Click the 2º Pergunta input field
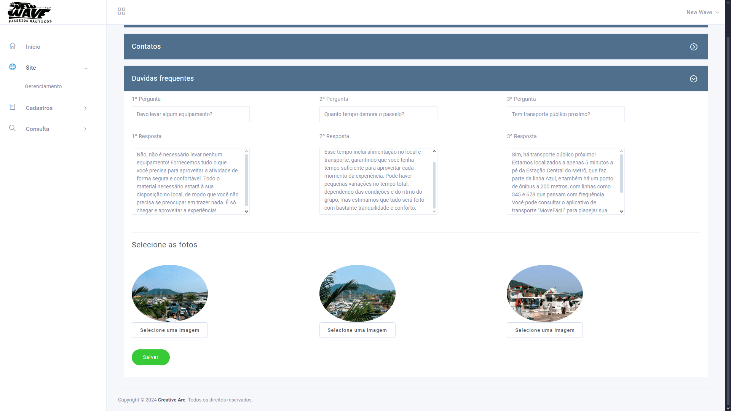The height and width of the screenshot is (411, 731). 378,114
